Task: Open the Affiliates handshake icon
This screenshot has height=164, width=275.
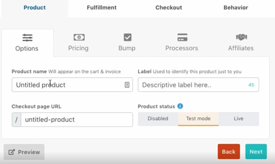Action: coord(242,37)
